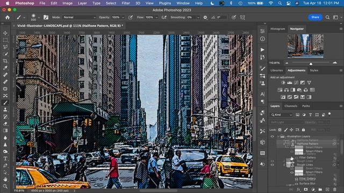This screenshot has width=344, height=193.
Task: Select the Rectangular Marquee tool
Action: coord(5,40)
